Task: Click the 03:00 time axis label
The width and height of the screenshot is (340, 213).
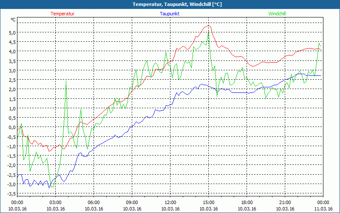Action: tap(56, 203)
